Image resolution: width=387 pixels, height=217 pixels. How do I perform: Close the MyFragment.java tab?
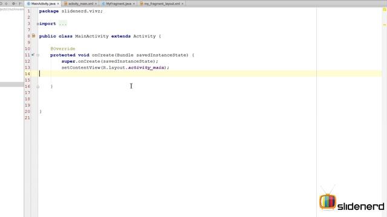click(134, 4)
